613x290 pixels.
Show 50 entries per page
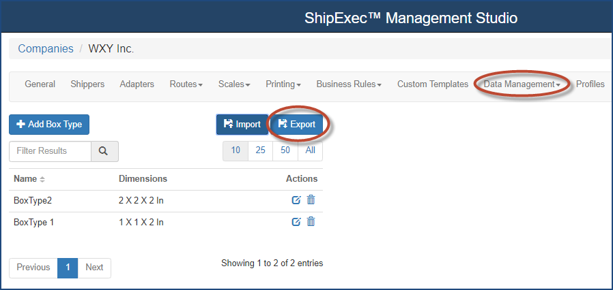coord(285,150)
